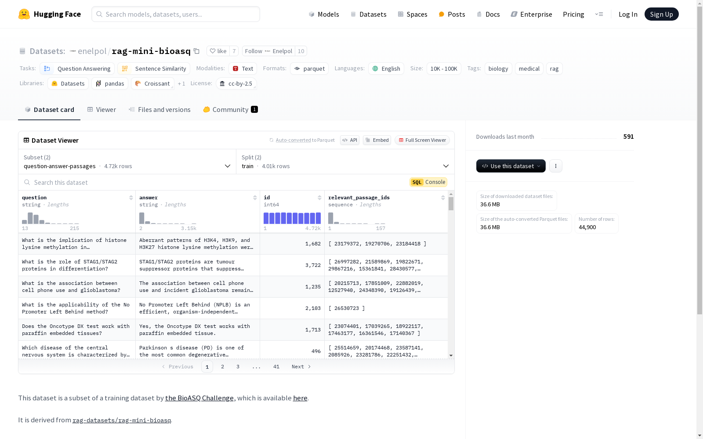703x439 pixels.
Task: Click the cc-by-2.5 license tag
Action: (x=236, y=83)
